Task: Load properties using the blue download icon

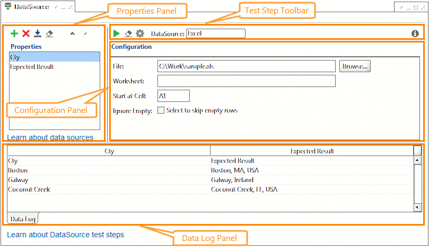Action: [38, 33]
